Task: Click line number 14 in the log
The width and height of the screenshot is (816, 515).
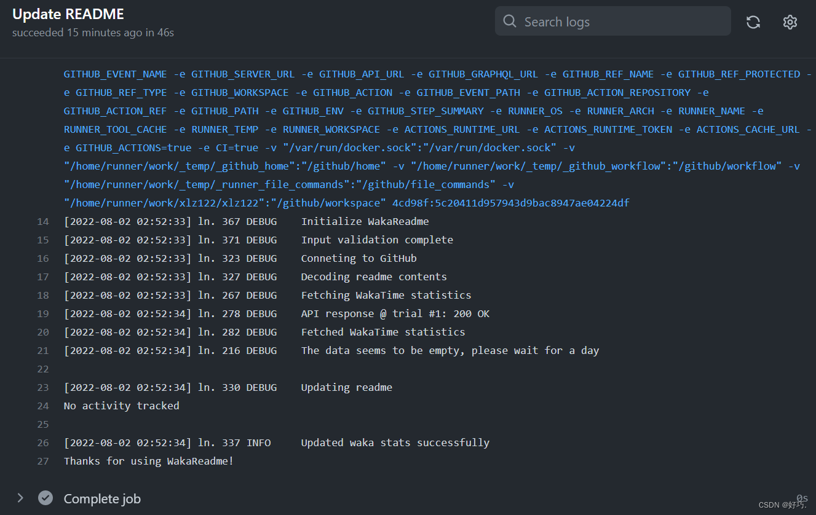Action: coord(42,222)
